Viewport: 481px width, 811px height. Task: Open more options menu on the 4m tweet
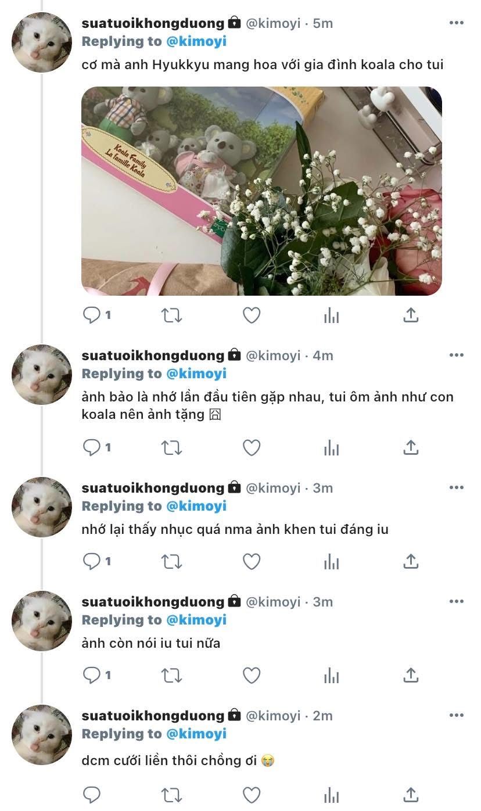(457, 356)
